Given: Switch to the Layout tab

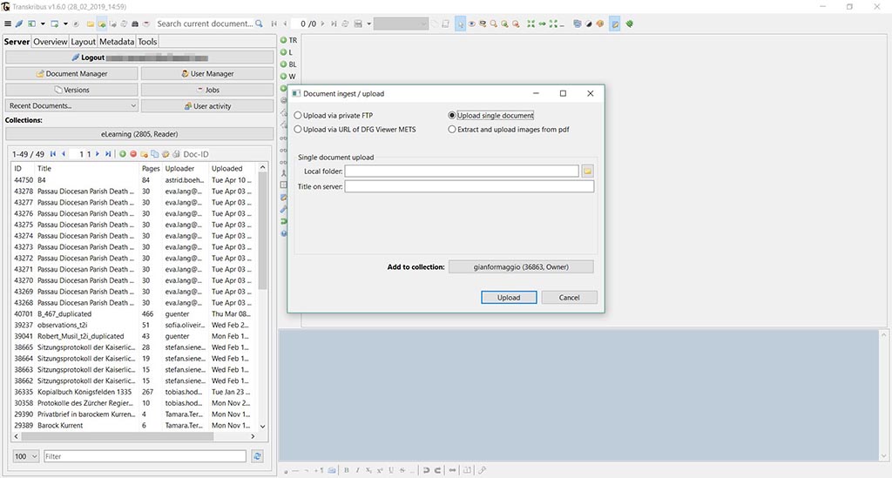Looking at the screenshot, I should (83, 42).
